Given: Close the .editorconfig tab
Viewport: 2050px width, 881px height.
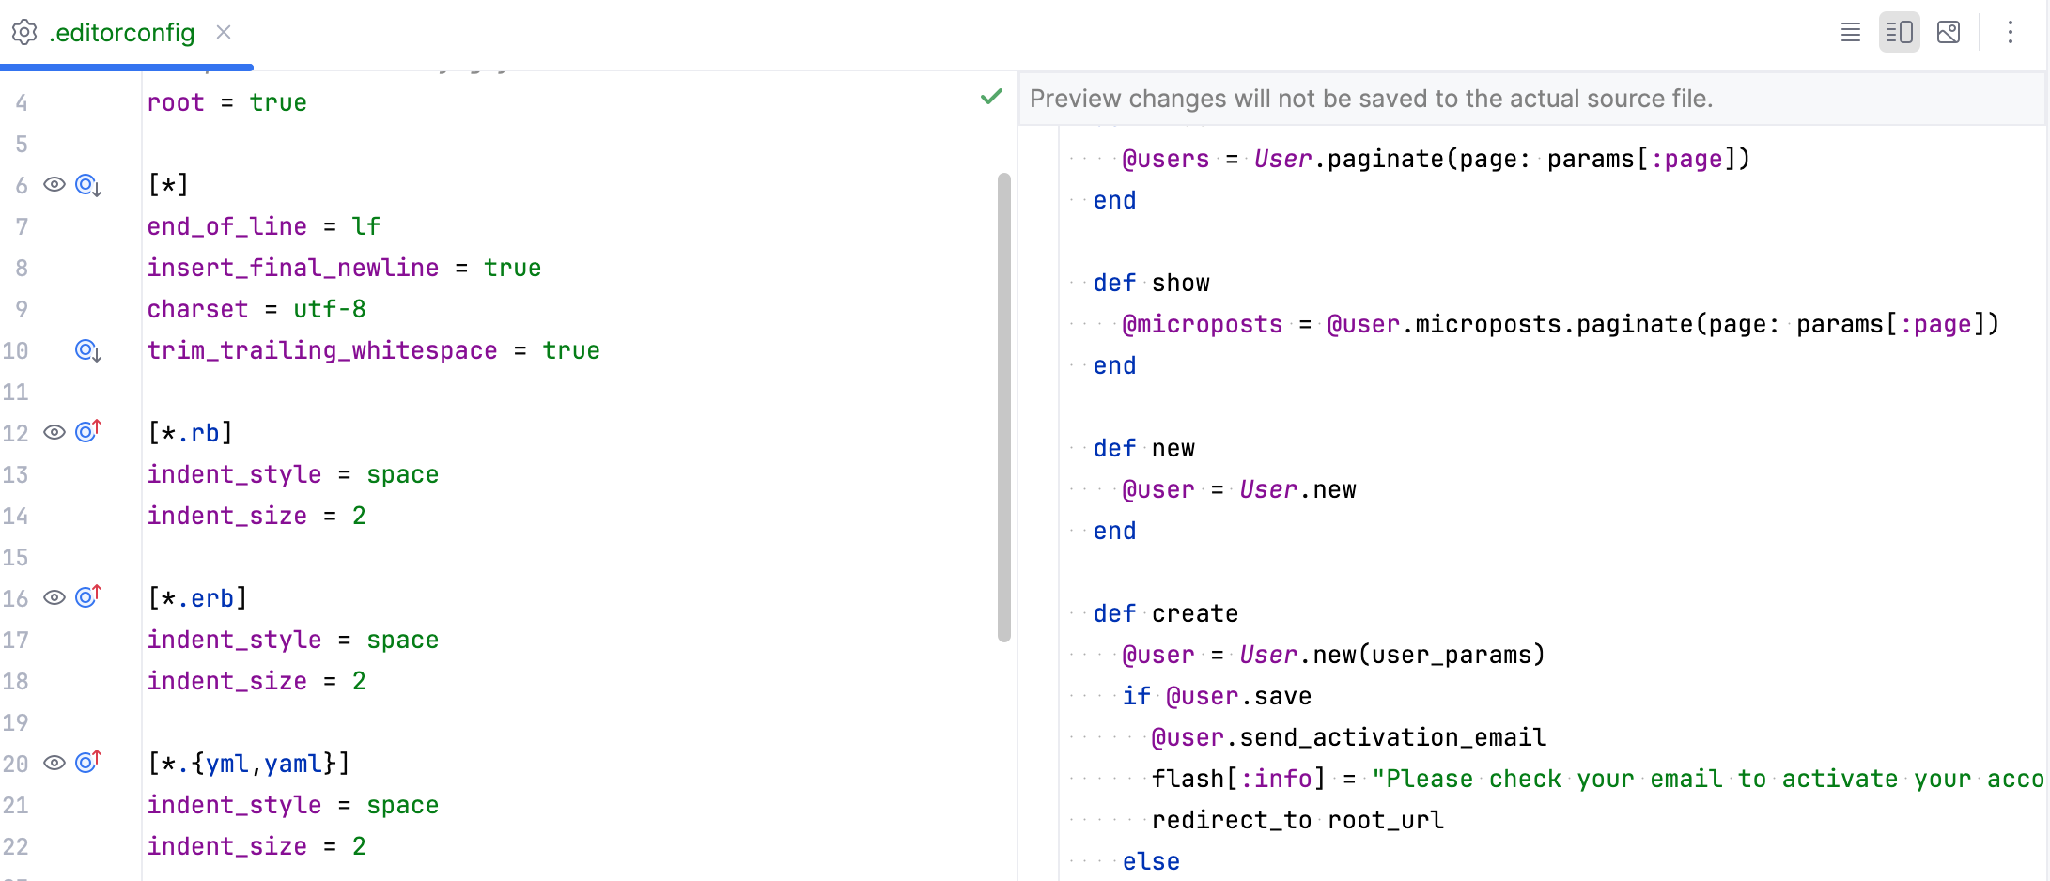Looking at the screenshot, I should [x=223, y=32].
